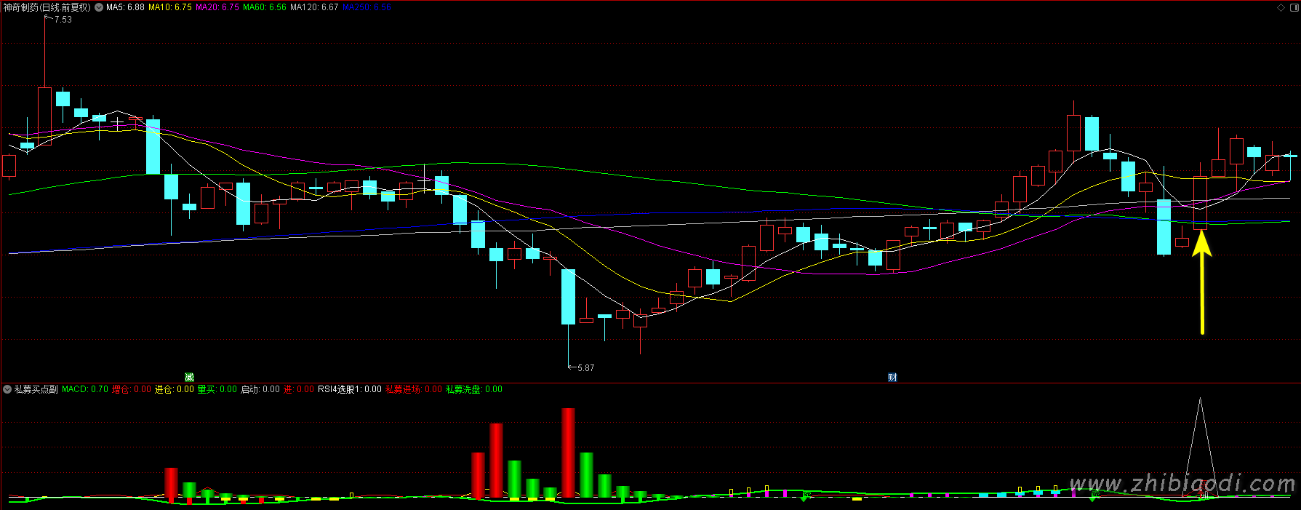
Task: Click the RSI4选股1 indicator label
Action: (x=349, y=389)
